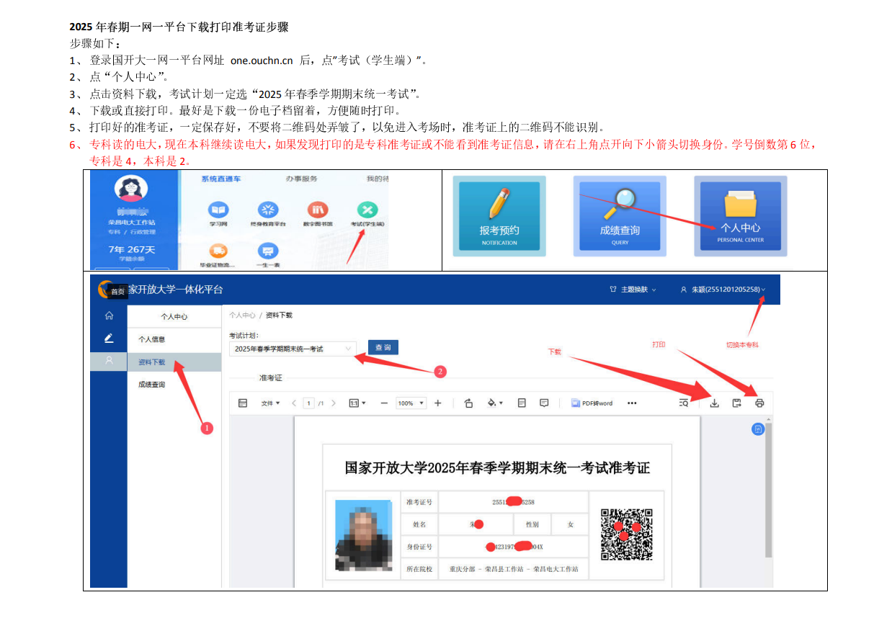Open the 毕业证物流 truck icon
This screenshot has width=892, height=618.
pos(218,251)
